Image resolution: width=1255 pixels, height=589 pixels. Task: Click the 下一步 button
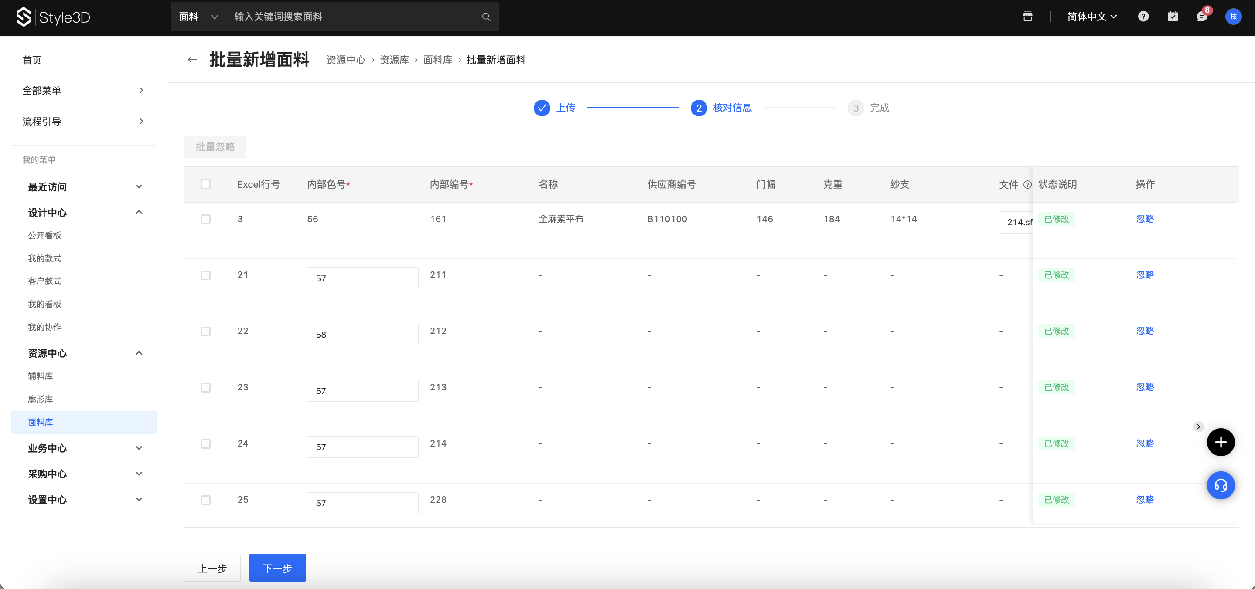click(277, 568)
